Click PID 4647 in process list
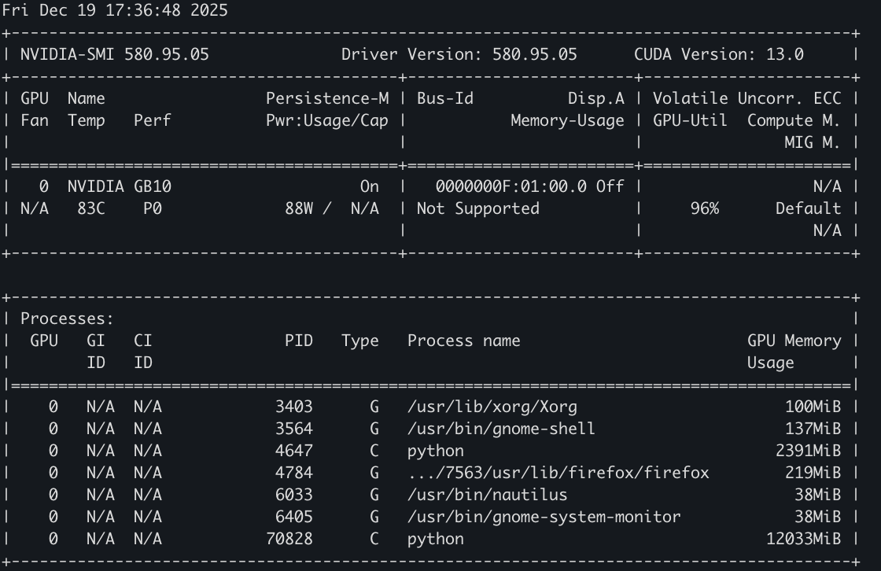The image size is (881, 571). 294,451
